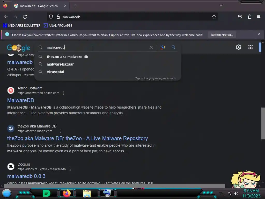Save page to Pocket

point(240,17)
